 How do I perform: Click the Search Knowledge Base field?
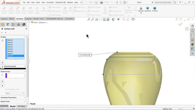(x=163, y=2)
